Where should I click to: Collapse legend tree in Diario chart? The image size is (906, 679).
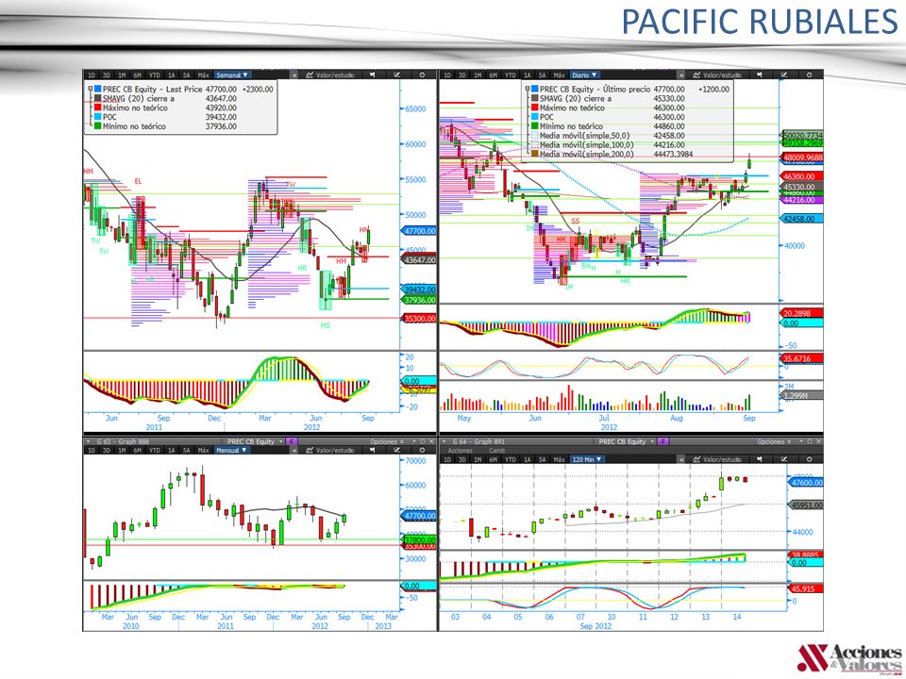point(528,89)
